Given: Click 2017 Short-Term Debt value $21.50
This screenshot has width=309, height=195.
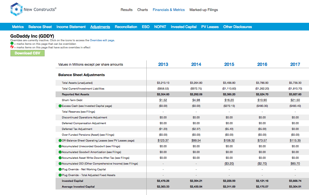Looking at the screenshot, I should point(295,100).
